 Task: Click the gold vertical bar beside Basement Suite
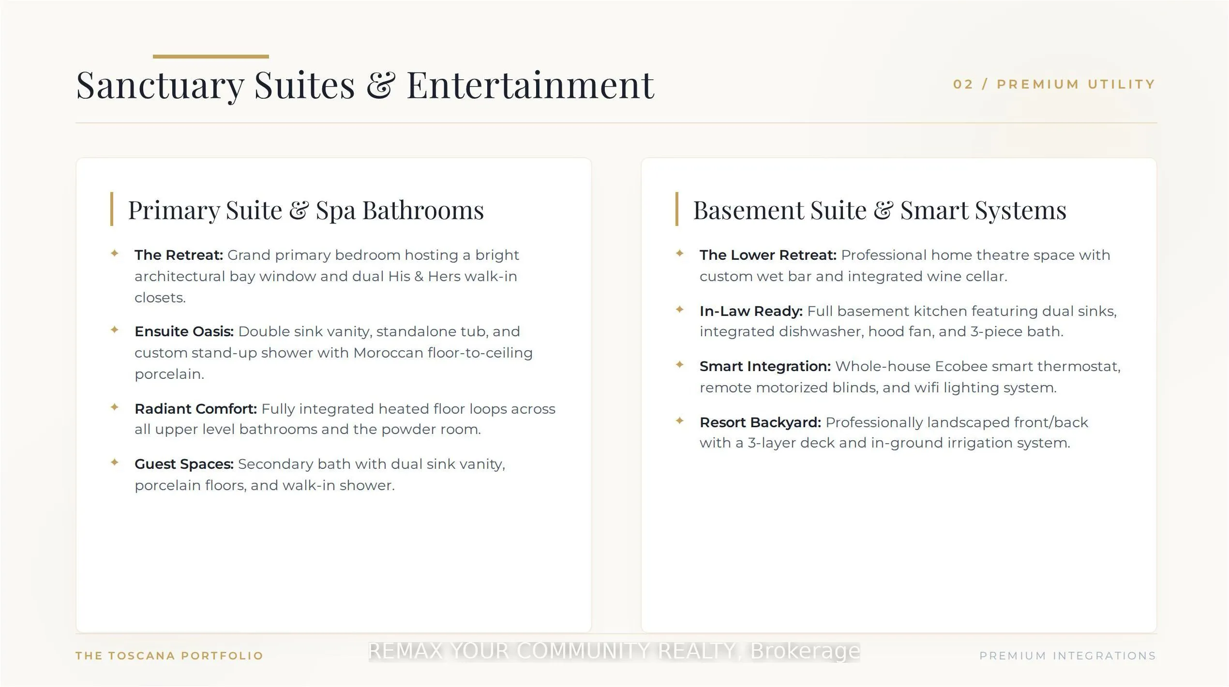click(677, 209)
